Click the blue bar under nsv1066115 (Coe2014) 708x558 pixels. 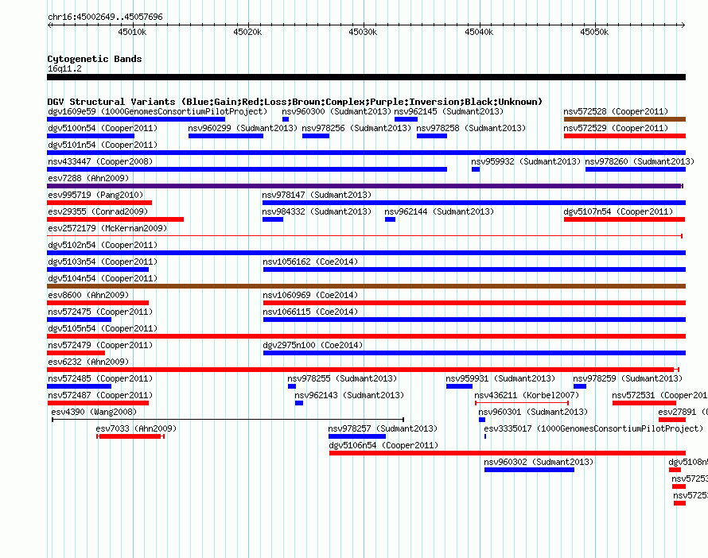475,320
